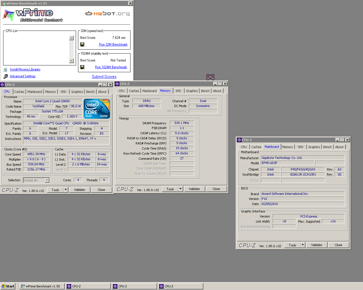Open Graphics tab in CPU window
Screen dimensions: 363x290
[77, 92]
